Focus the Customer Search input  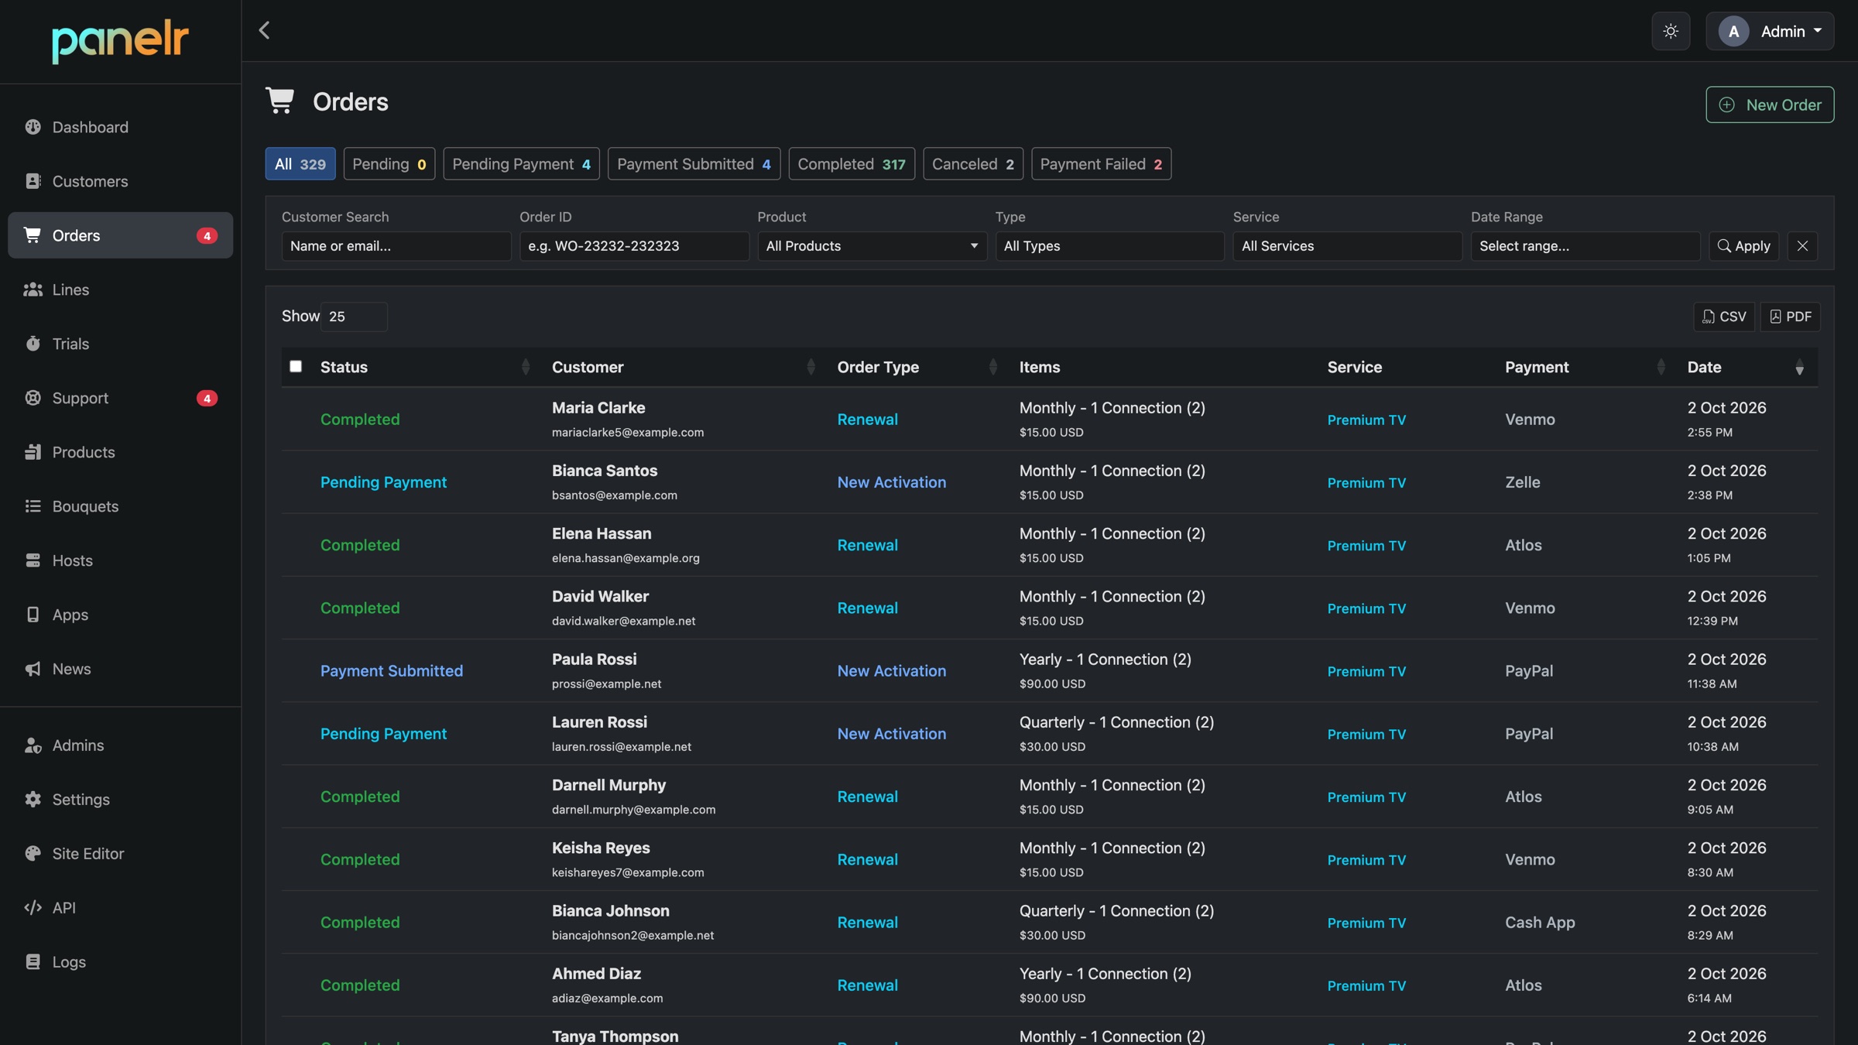click(x=396, y=246)
